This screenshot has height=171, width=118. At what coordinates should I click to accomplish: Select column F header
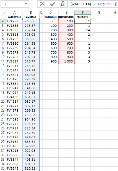click(x=83, y=13)
